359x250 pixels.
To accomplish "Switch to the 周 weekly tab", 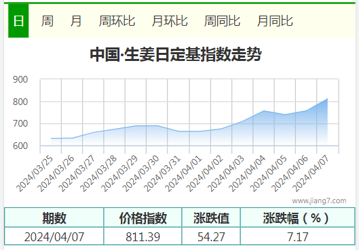I will (48, 21).
